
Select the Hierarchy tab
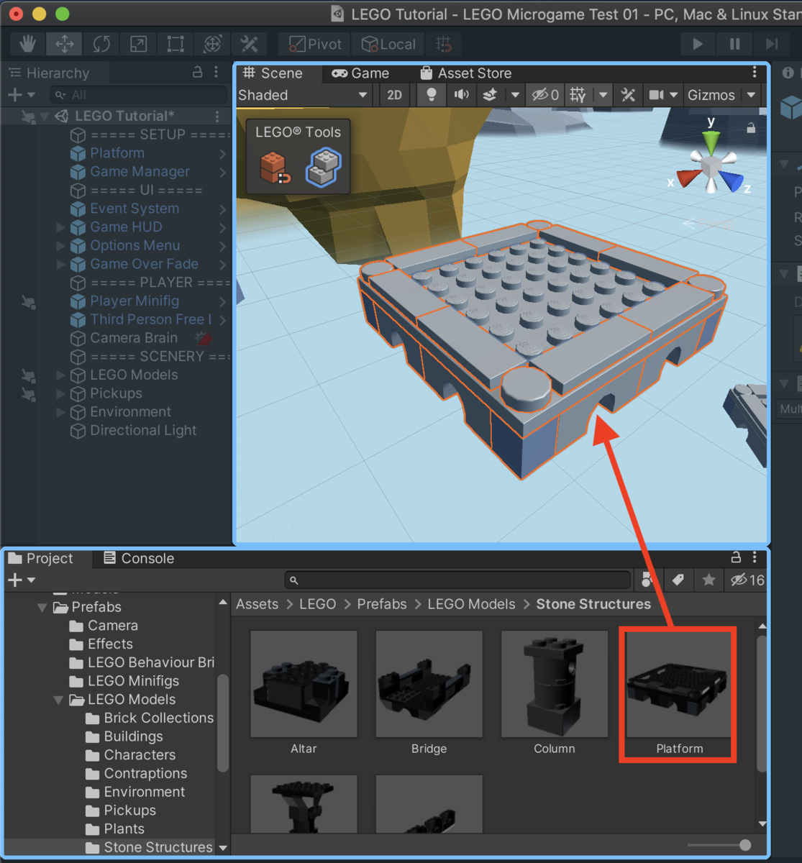click(50, 73)
